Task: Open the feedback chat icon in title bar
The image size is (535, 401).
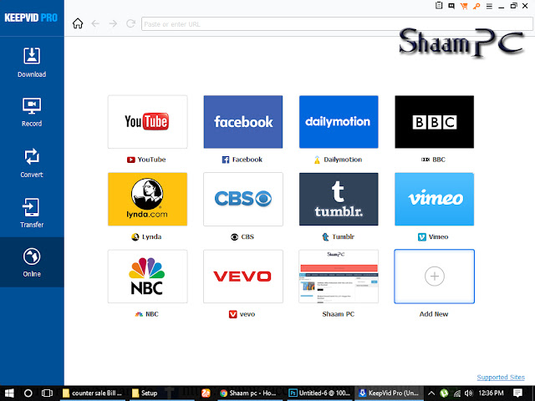Action: pos(451,6)
